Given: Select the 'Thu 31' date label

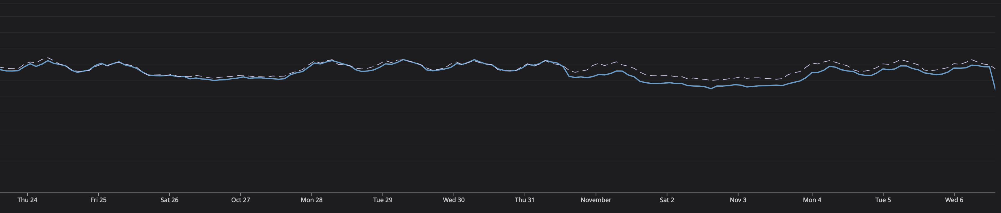Looking at the screenshot, I should coord(525,200).
